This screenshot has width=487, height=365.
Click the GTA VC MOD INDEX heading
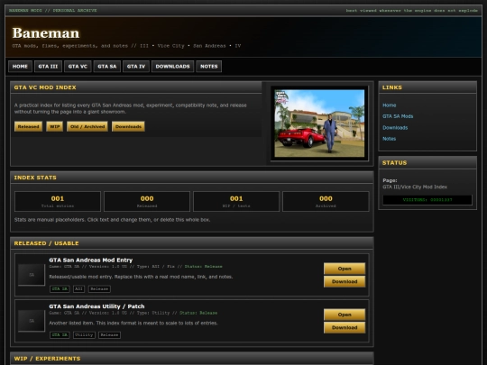coord(45,87)
